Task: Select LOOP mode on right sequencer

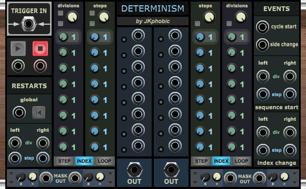Action: coord(241,161)
